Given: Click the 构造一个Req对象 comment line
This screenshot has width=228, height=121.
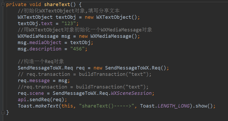Looking at the screenshot, I should point(41,62).
